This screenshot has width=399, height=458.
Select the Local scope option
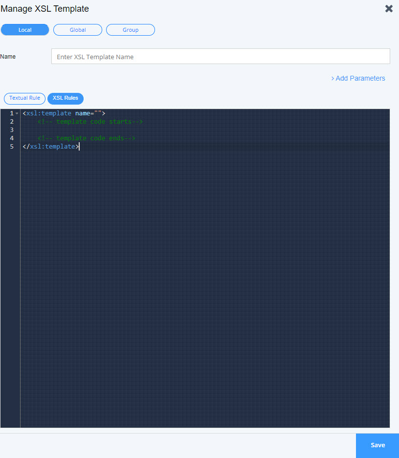25,30
